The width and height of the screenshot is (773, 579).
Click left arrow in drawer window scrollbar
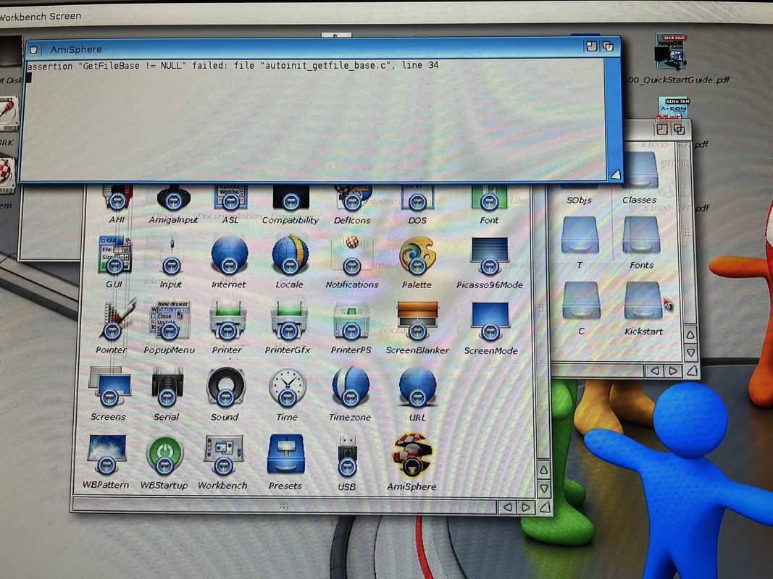coord(655,371)
